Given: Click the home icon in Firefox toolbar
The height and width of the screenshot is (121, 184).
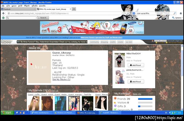Looking at the screenshot, I should point(181,13).
